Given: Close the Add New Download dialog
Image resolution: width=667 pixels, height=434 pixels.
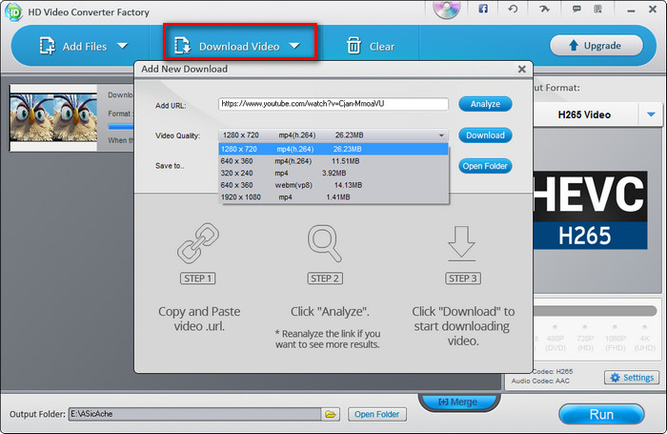Looking at the screenshot, I should click(522, 69).
